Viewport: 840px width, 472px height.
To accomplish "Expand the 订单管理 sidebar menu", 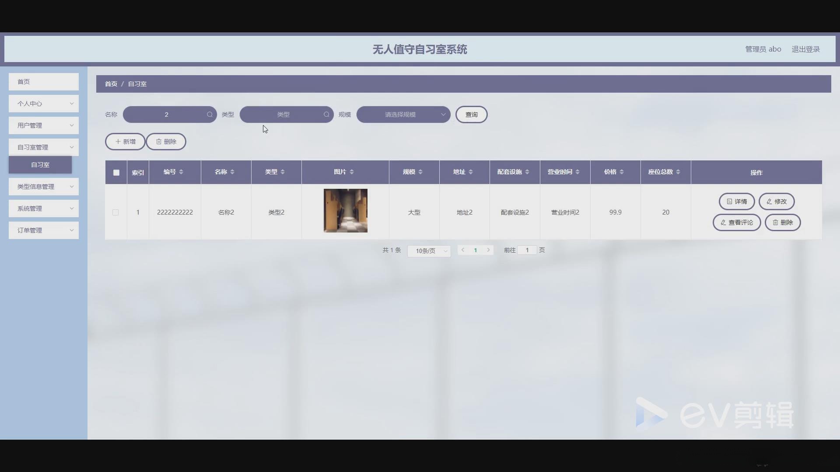I will coord(44,230).
